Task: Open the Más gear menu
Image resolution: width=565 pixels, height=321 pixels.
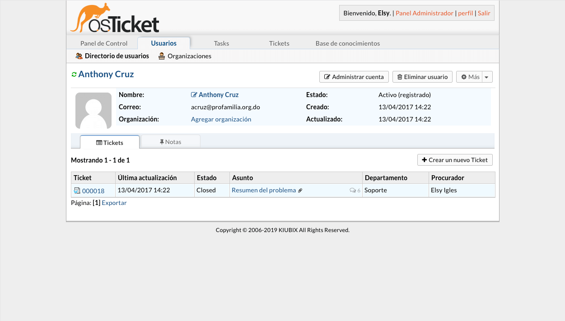Action: click(470, 77)
